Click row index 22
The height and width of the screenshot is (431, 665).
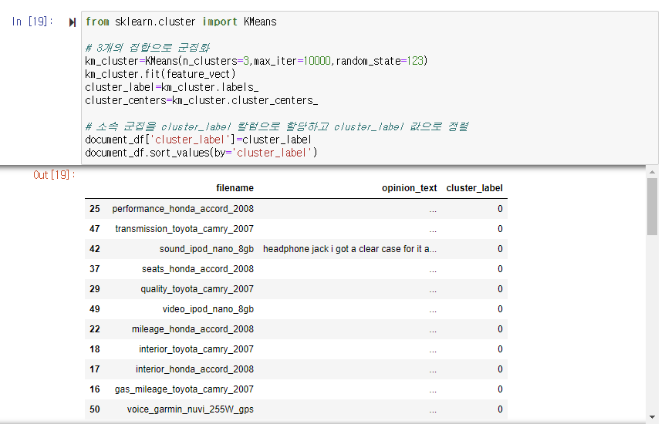(95, 329)
